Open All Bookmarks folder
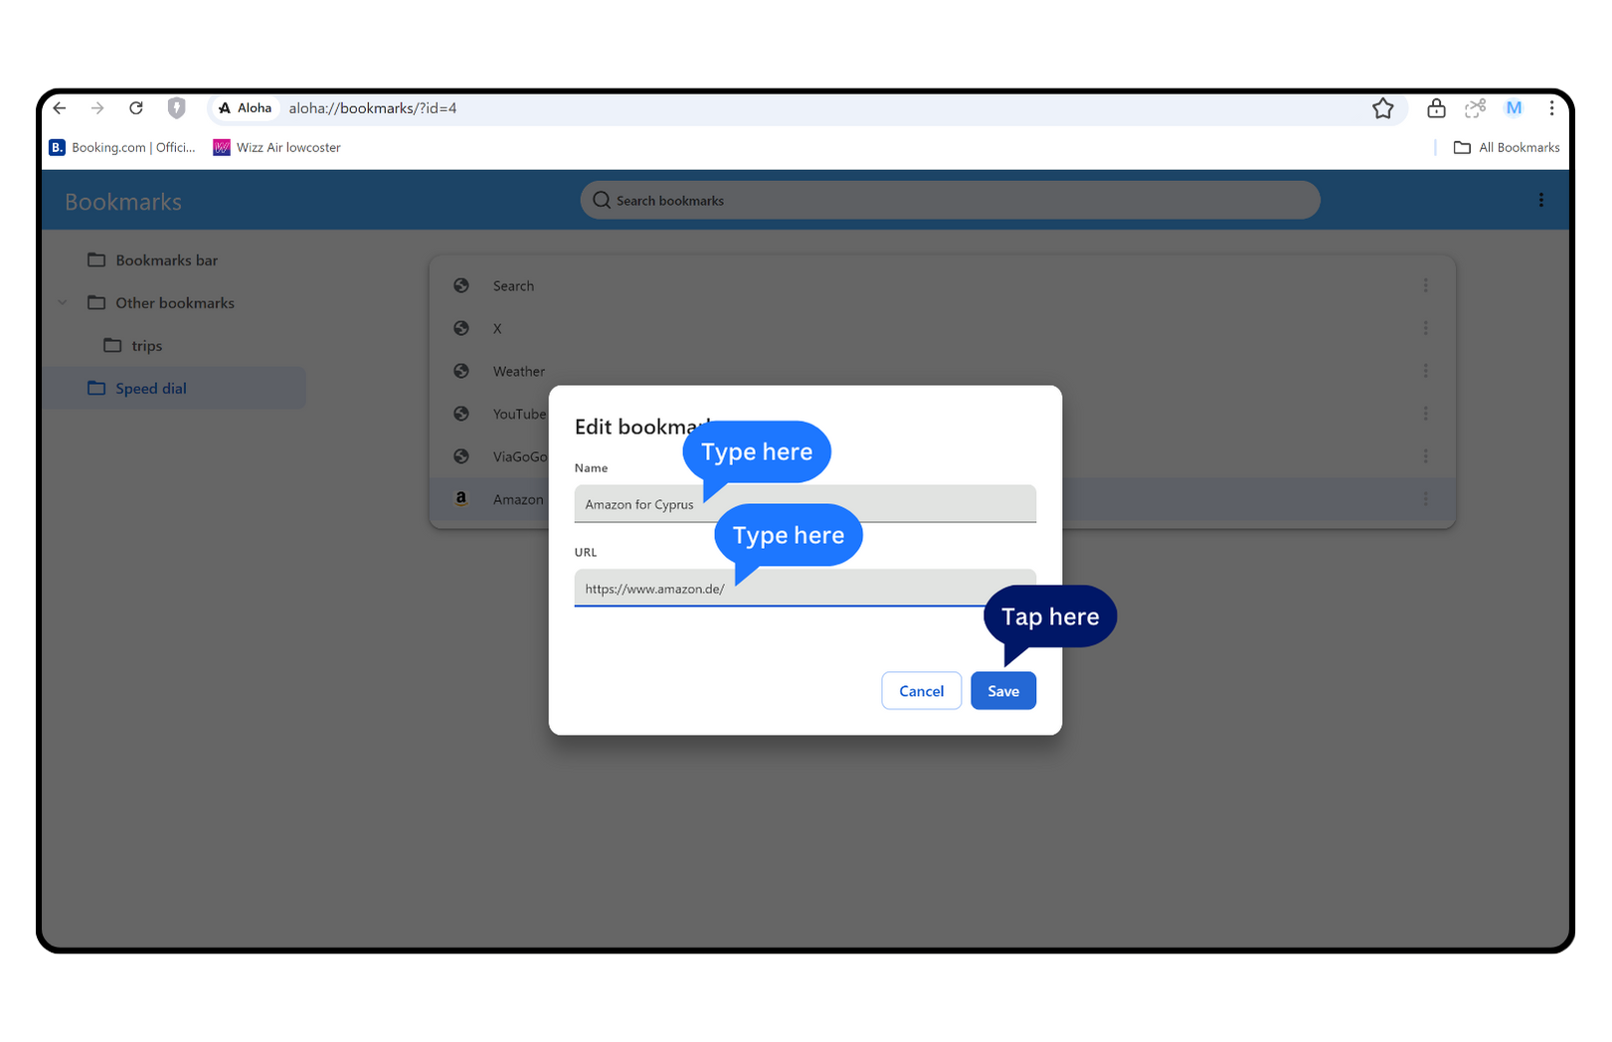 pos(1507,147)
